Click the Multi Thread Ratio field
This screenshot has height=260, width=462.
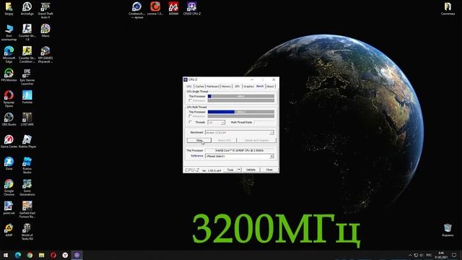[264, 122]
